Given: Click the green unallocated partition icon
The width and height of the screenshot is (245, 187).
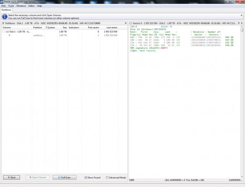Looking at the screenshot, I should pyautogui.click(x=9, y=35).
